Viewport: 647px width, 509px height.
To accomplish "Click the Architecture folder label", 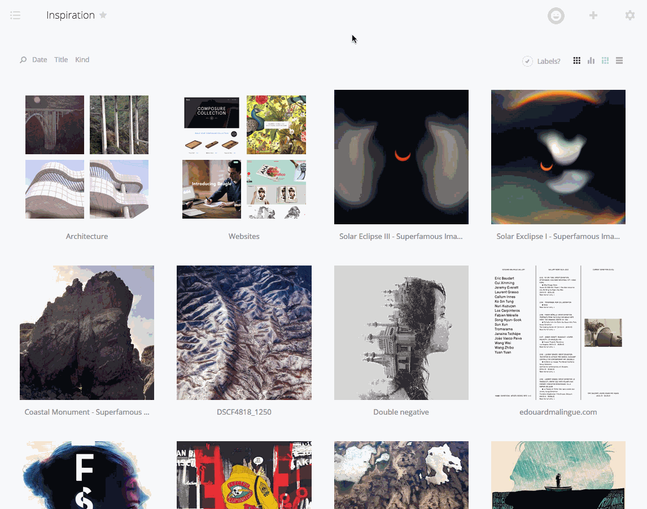I will [x=87, y=237].
